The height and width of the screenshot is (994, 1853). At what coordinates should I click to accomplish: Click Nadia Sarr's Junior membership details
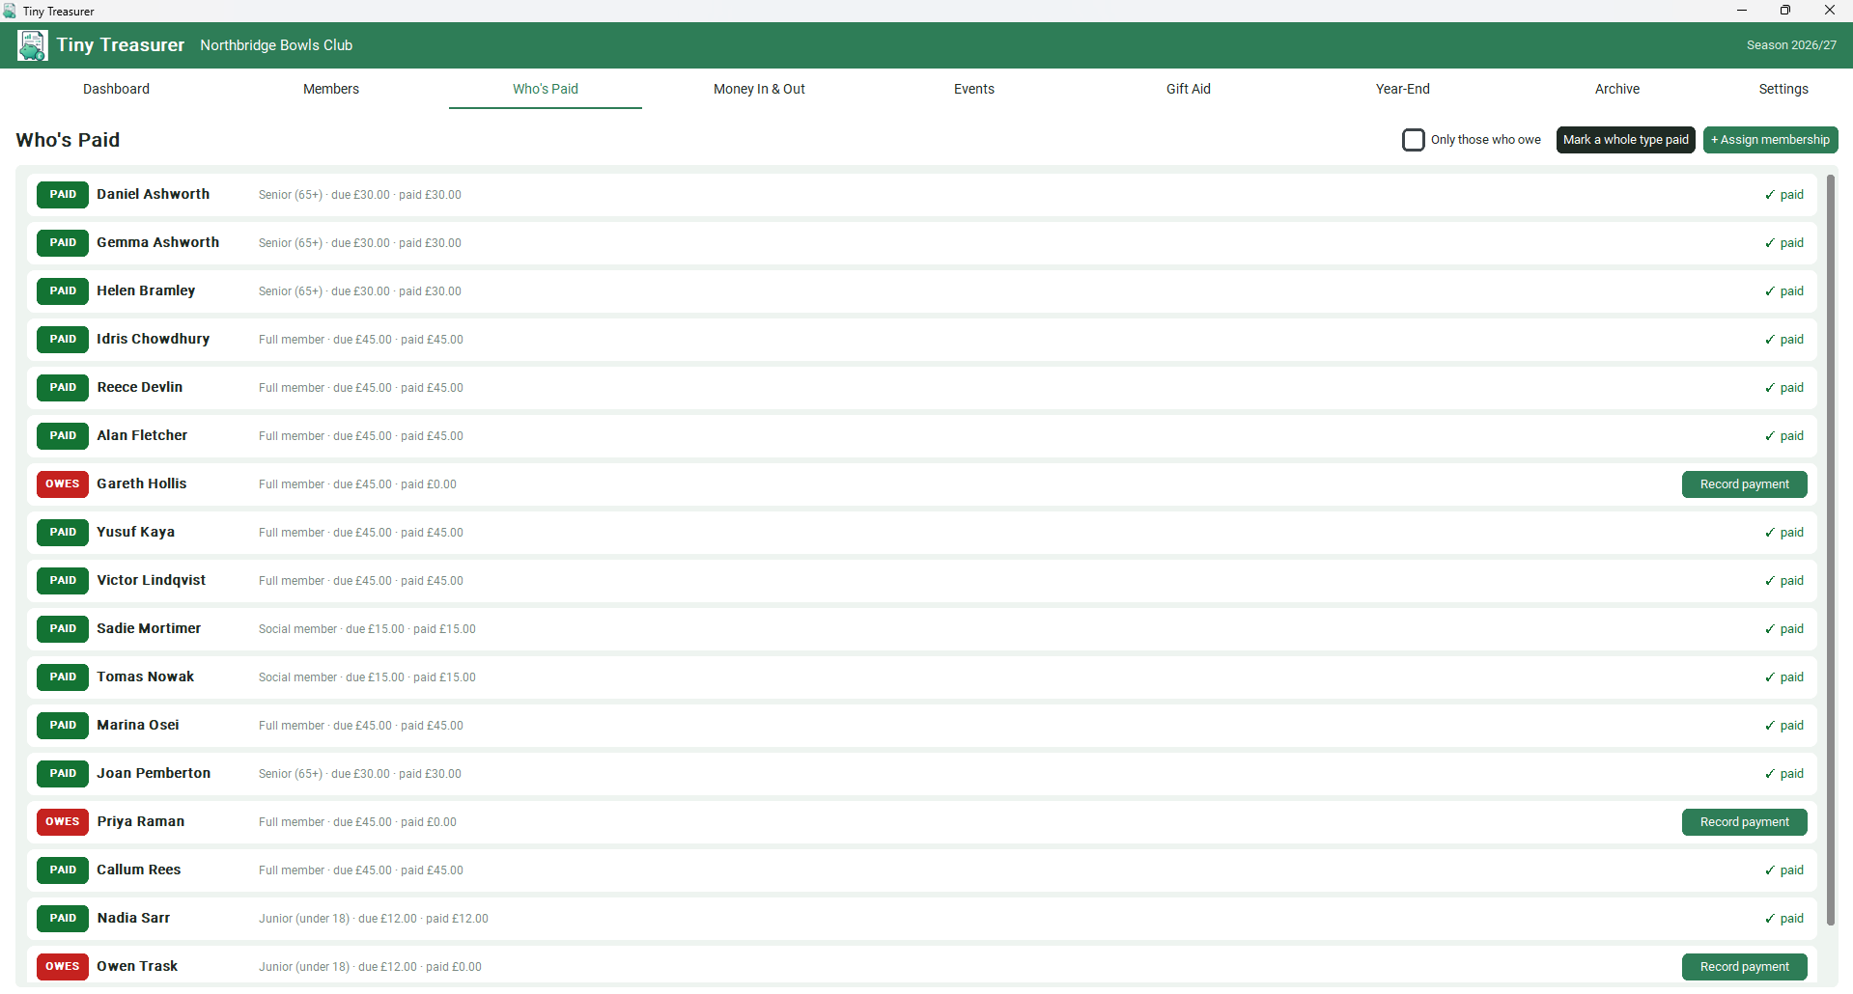[374, 919]
